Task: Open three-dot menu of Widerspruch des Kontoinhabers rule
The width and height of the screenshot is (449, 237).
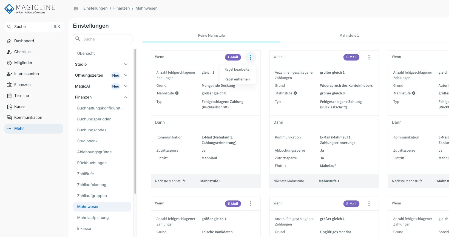Action: [369, 57]
